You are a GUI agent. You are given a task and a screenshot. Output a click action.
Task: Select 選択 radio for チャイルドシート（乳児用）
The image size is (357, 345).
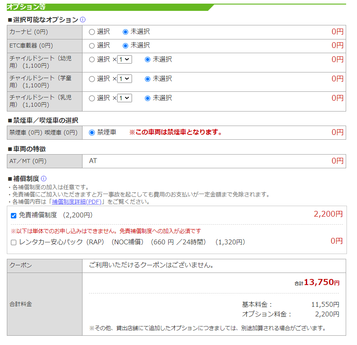(x=92, y=98)
